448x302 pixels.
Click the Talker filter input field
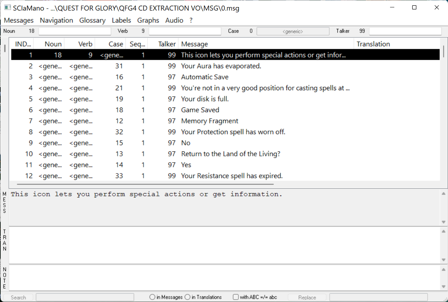[x=405, y=31]
